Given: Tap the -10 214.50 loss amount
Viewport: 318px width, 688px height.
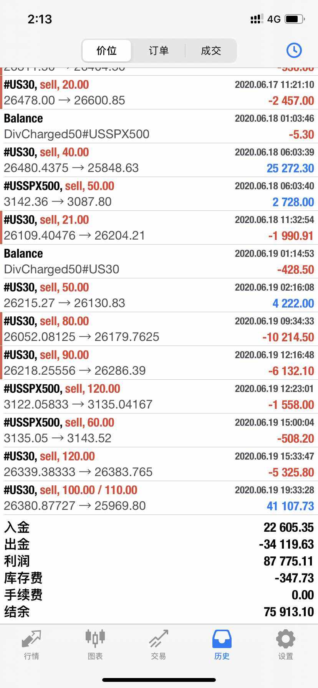Looking at the screenshot, I should click(288, 337).
